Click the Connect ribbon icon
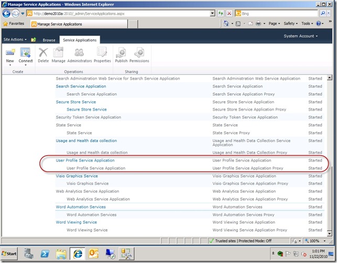 [x=26, y=53]
